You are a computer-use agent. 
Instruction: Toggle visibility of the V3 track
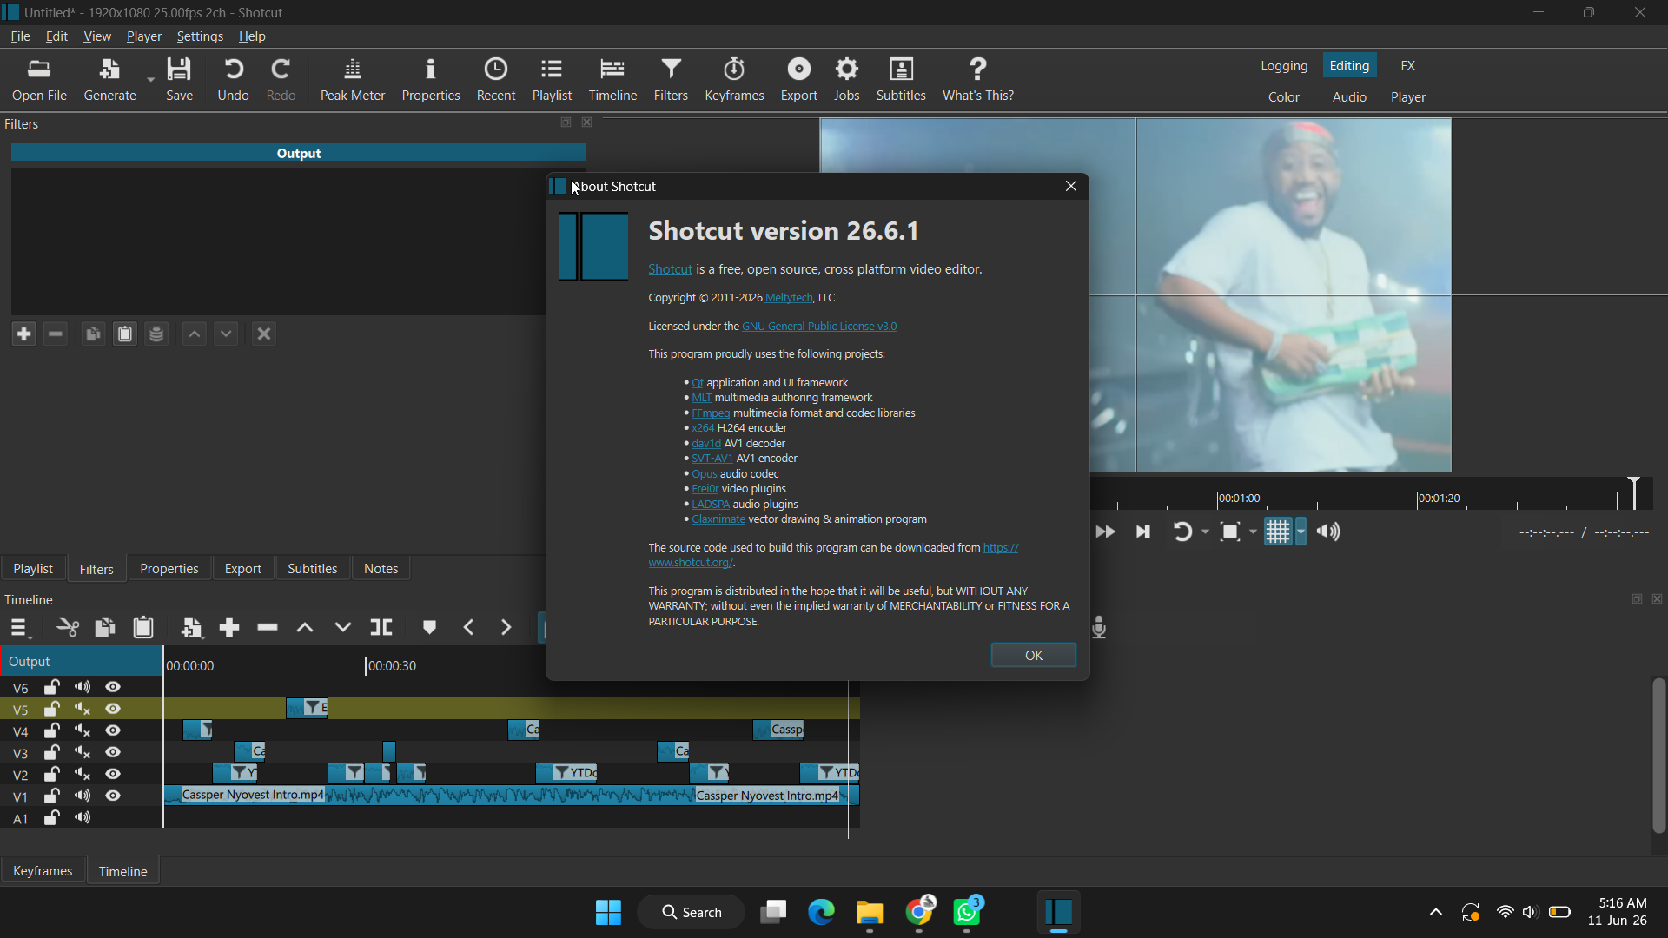tap(113, 752)
